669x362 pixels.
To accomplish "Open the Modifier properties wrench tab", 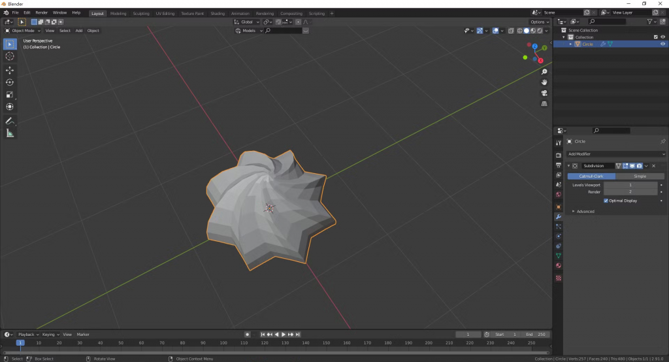I will coord(558,217).
